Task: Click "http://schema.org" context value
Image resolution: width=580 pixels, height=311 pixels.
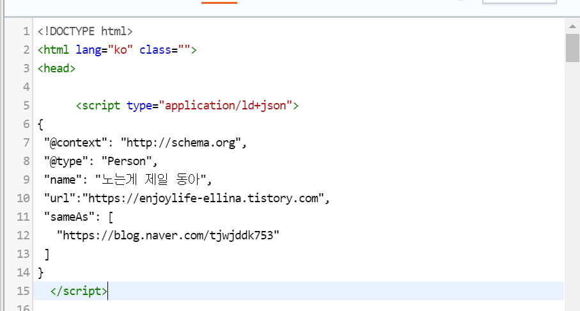Action: tap(181, 143)
